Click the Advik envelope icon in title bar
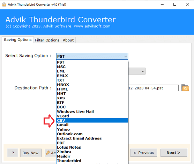 (x=4, y=4)
